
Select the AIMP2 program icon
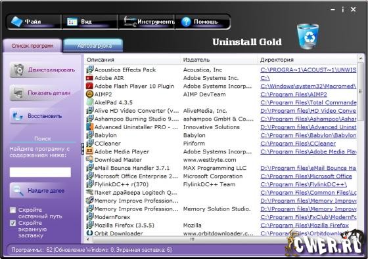[89, 94]
